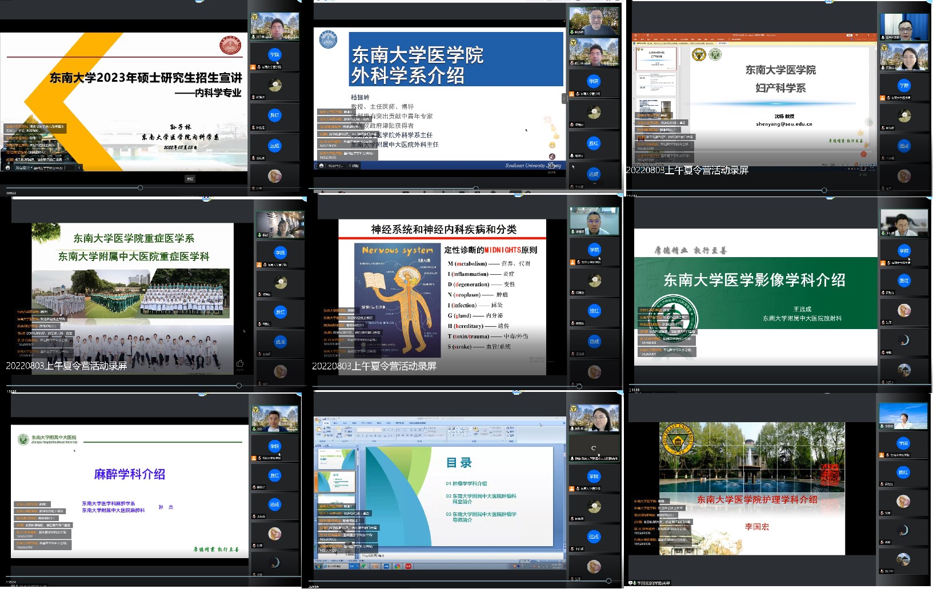
Task: Collapse chat using arrow beside internal medicine chat input
Action: tap(79, 168)
